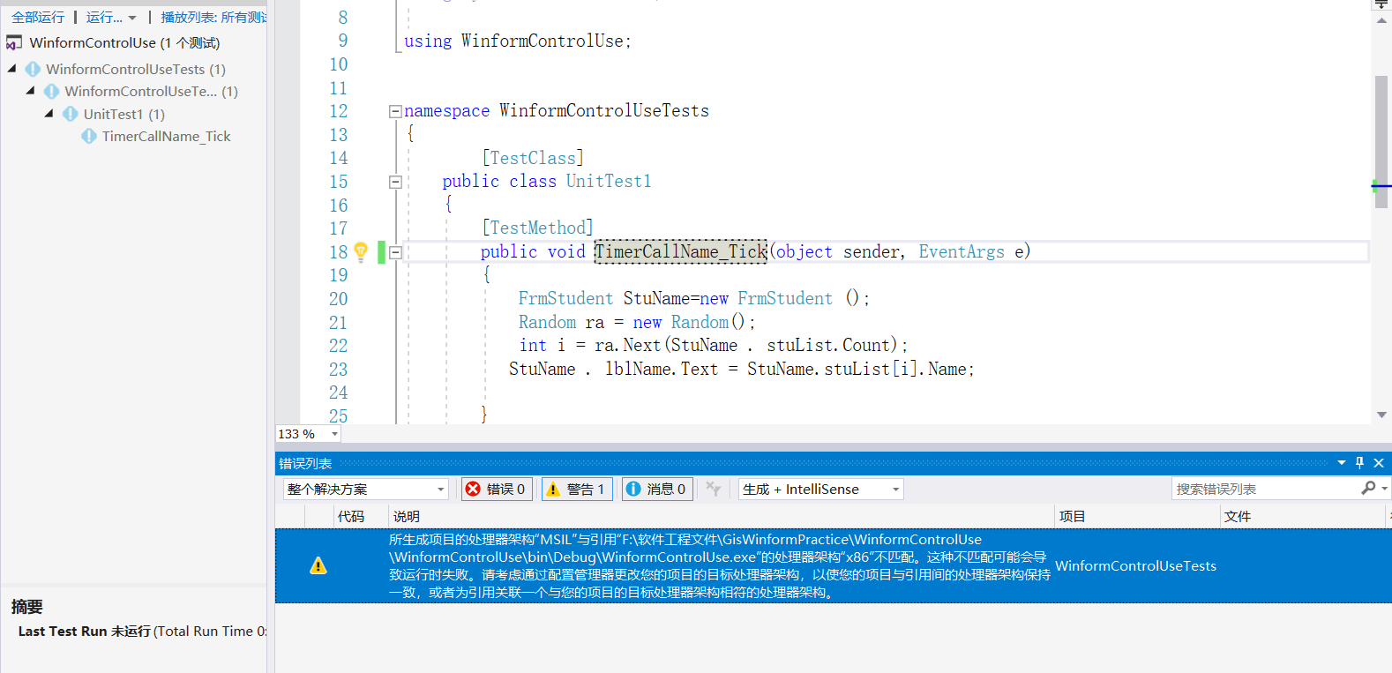Collapse the namespace code block at line 12
Screen dimensions: 1392x673
[395, 111]
